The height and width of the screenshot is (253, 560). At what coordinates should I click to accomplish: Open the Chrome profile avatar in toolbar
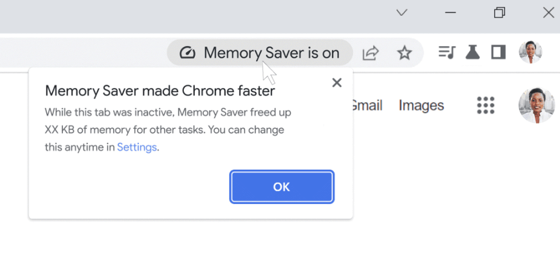click(530, 52)
